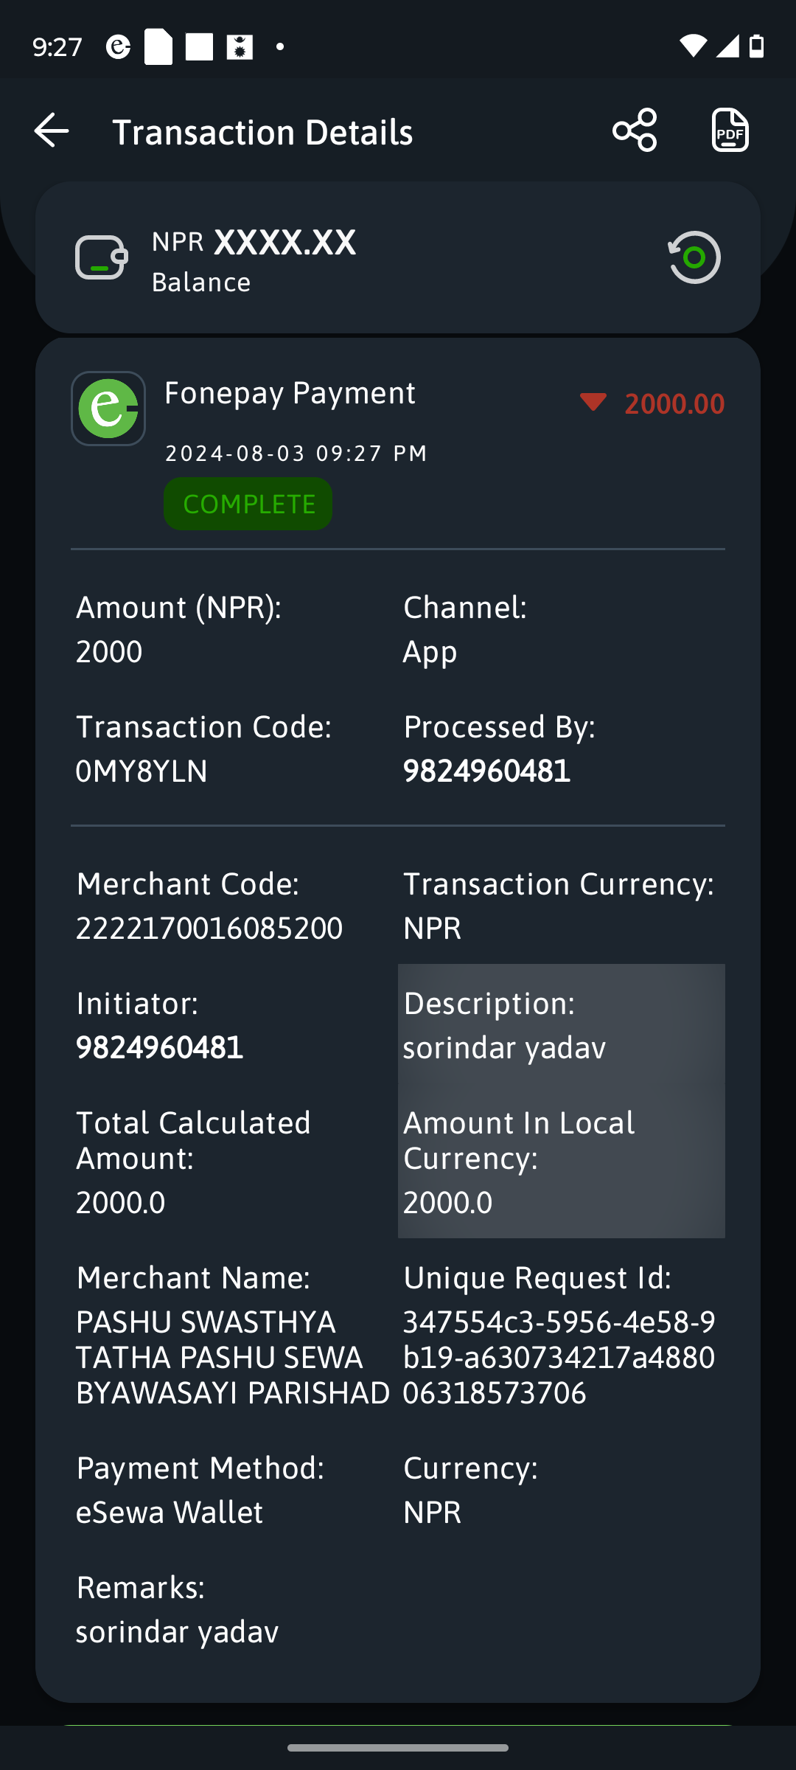Tap the wallet balance icon
The image size is (796, 1770).
[x=102, y=257]
